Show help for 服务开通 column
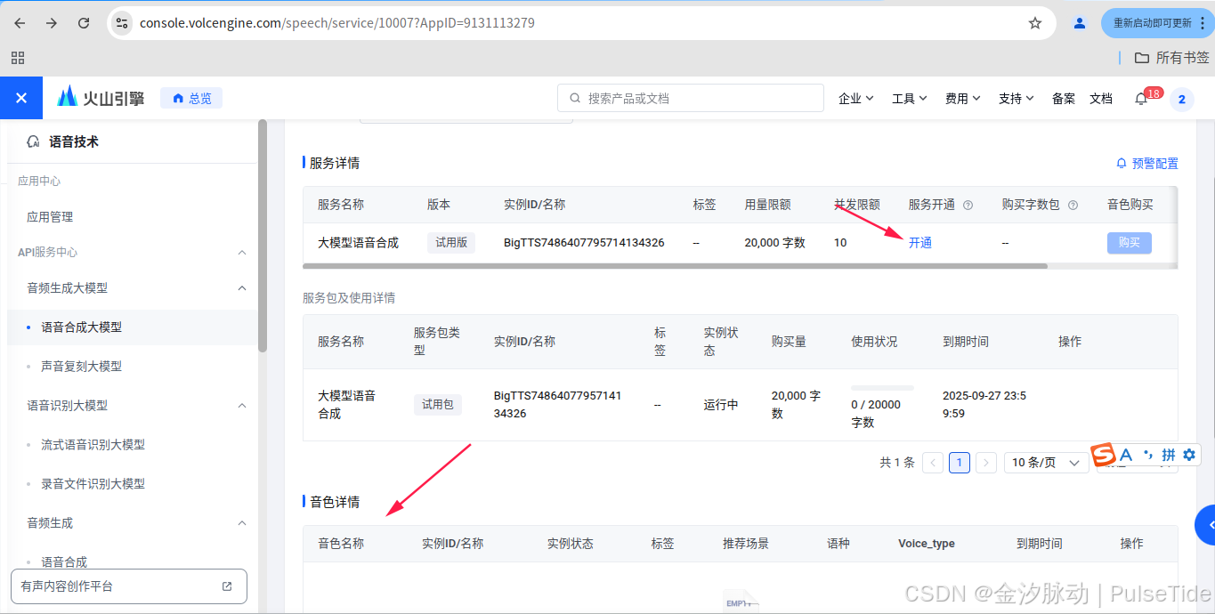Viewport: 1215px width, 614px height. click(968, 205)
